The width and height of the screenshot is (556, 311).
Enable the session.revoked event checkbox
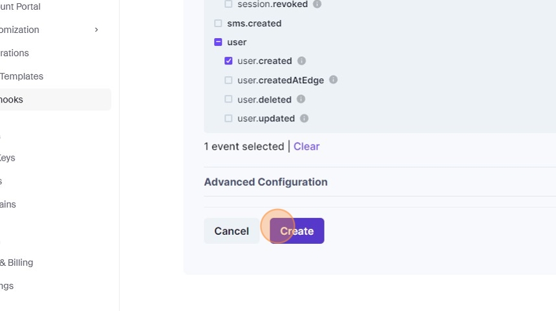pos(228,4)
